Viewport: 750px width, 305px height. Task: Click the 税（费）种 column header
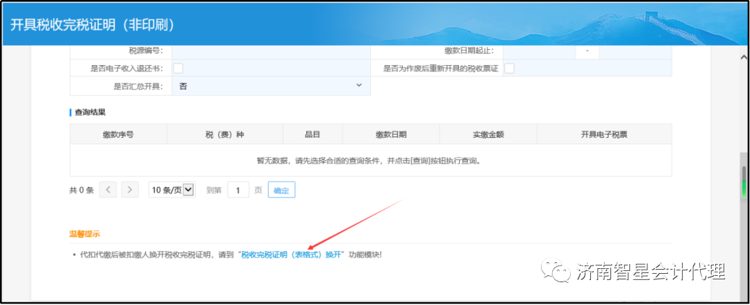225,134
